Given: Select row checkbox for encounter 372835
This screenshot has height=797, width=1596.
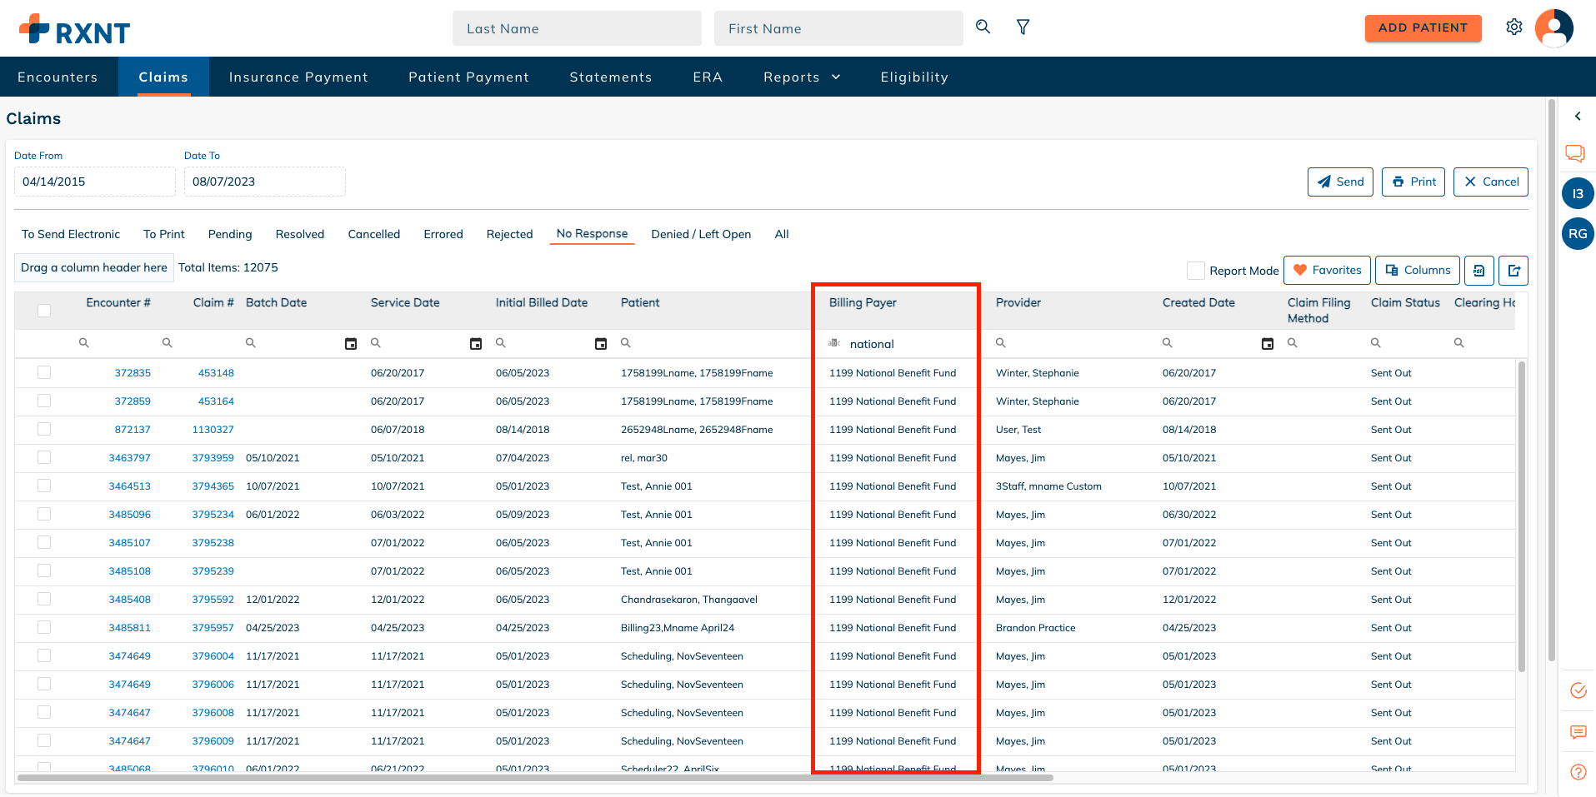Looking at the screenshot, I should pyautogui.click(x=44, y=372).
